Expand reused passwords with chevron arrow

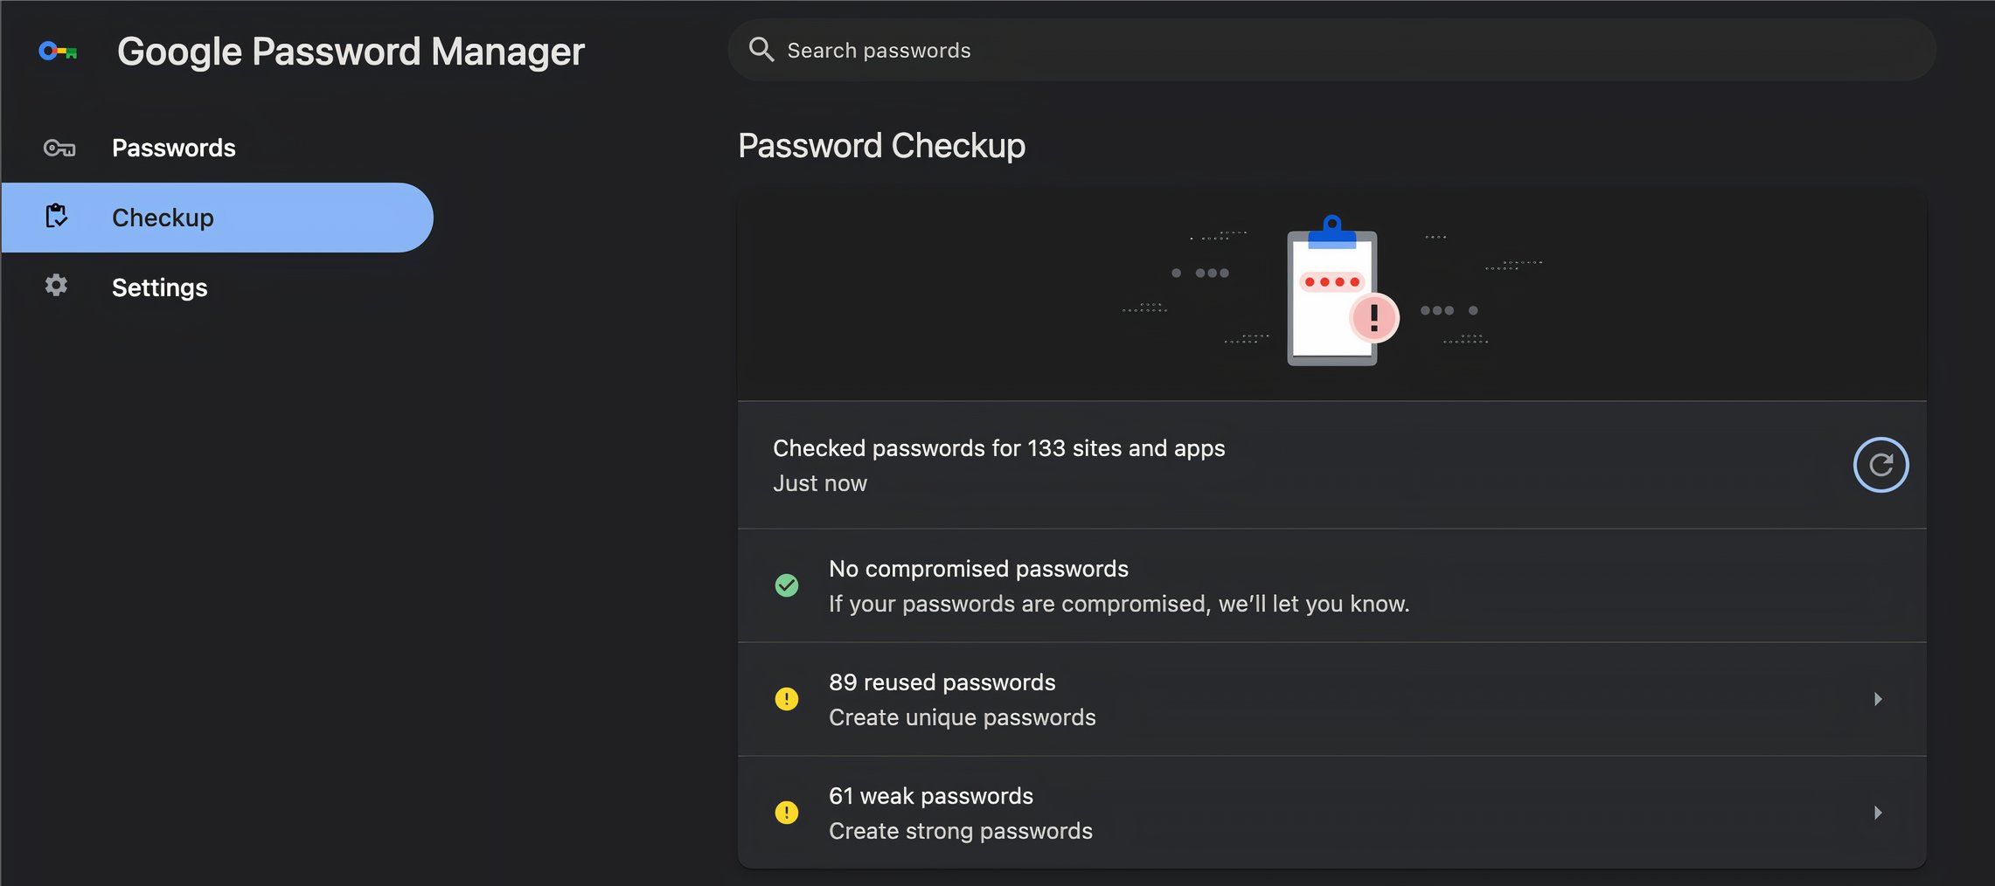[1877, 699]
